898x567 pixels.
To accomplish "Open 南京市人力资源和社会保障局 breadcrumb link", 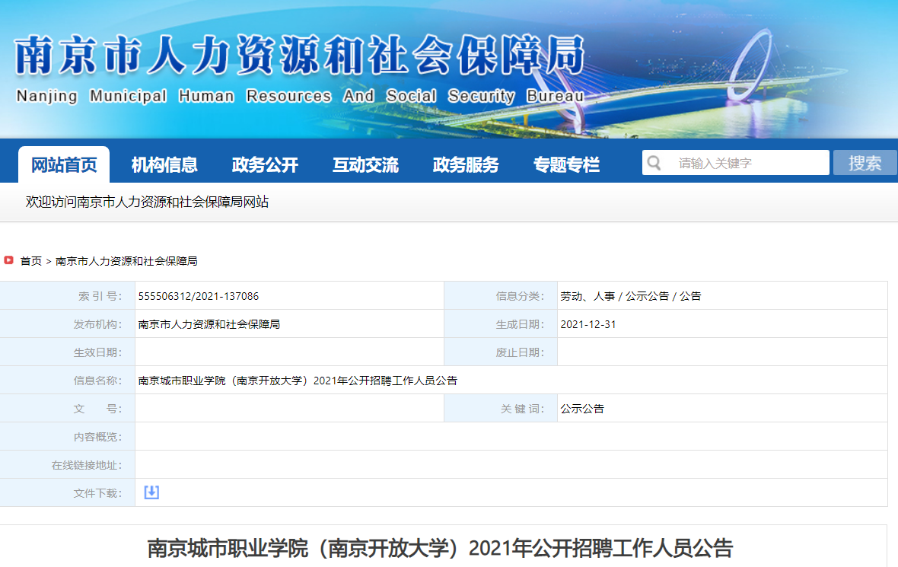I will pos(126,261).
